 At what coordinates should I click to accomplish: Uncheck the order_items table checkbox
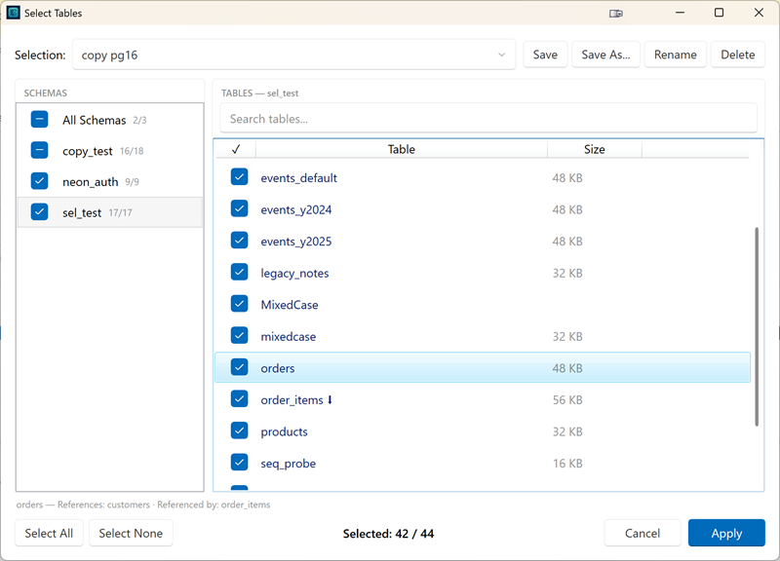(x=239, y=399)
